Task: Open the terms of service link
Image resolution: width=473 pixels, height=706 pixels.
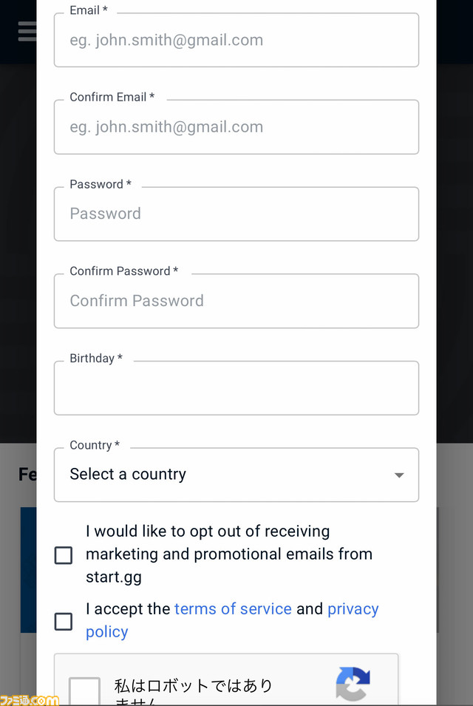Action: point(233,609)
